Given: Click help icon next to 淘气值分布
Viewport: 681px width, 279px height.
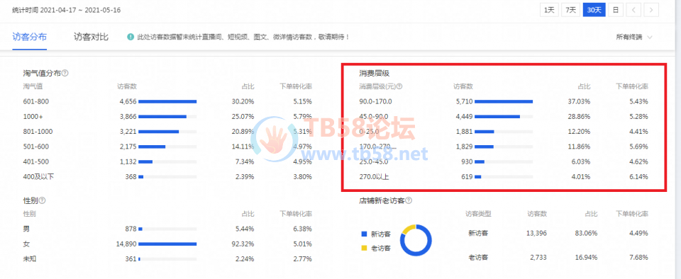Looking at the screenshot, I should [x=65, y=73].
